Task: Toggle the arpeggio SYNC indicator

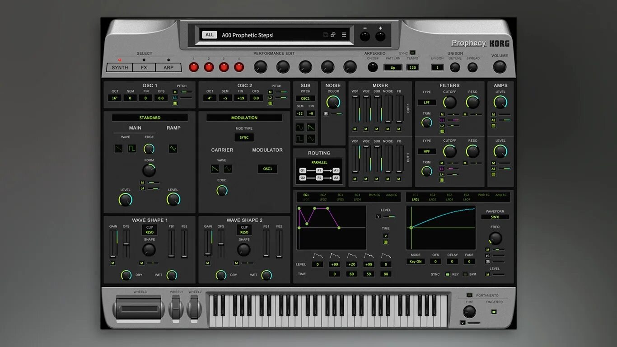Action: click(x=412, y=53)
